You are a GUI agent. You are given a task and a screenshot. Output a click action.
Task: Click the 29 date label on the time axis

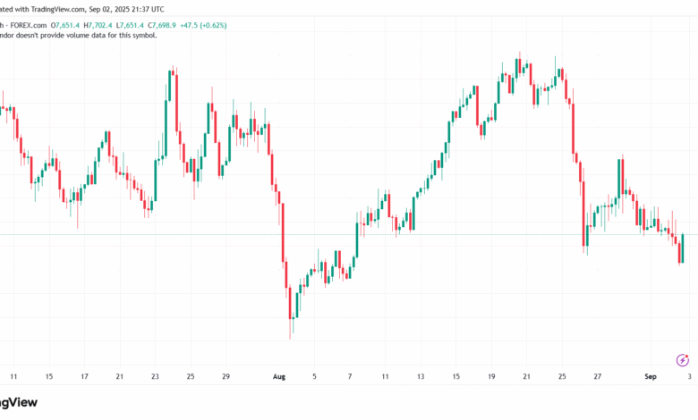coord(226,377)
